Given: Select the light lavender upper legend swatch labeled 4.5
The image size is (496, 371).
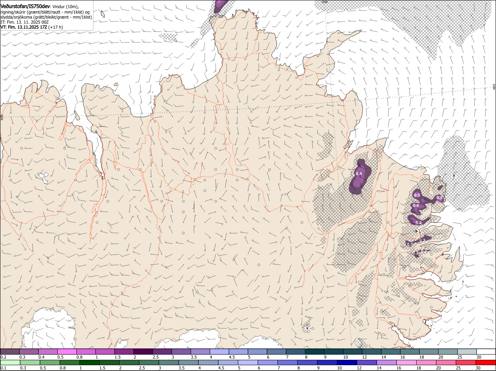Looking at the screenshot, I should (x=238, y=351).
